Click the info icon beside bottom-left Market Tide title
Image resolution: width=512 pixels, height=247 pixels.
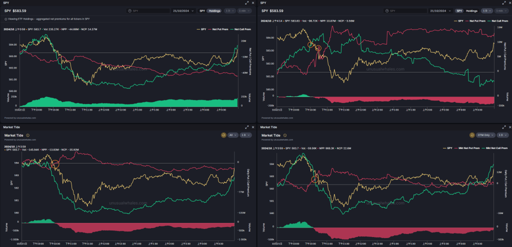pyautogui.click(x=28, y=135)
